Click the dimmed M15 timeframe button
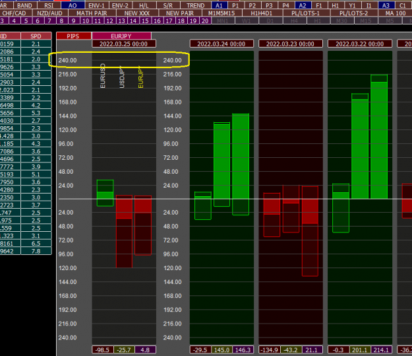Viewport: 412px width, 356px height. (366, 20)
